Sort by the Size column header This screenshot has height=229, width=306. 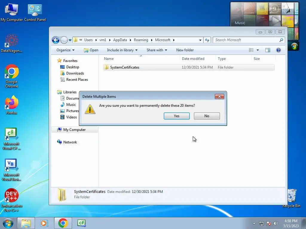coord(264,59)
